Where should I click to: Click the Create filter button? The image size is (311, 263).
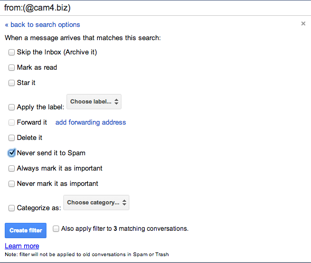pyautogui.click(x=25, y=230)
